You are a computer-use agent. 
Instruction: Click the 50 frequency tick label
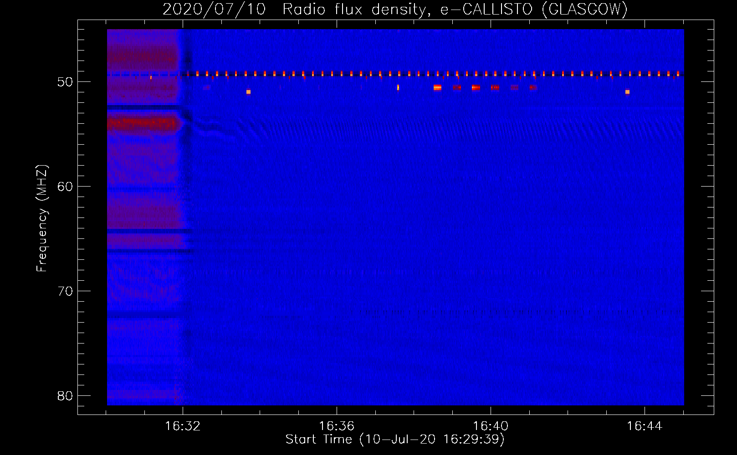coord(65,82)
